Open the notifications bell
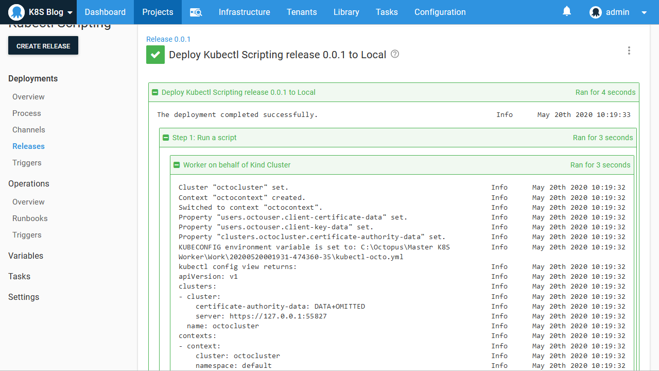 coord(567,11)
